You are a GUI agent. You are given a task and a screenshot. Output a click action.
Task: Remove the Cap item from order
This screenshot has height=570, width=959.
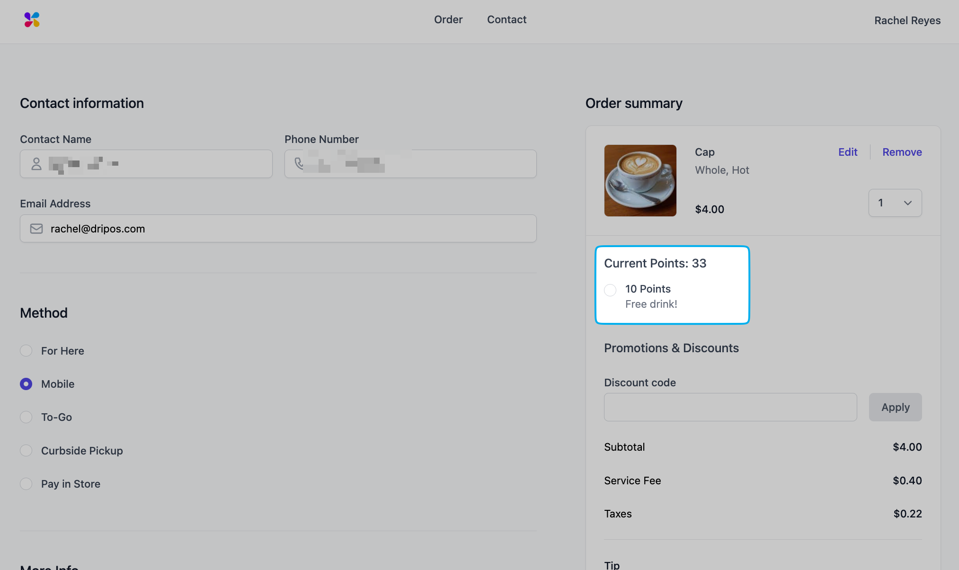[902, 152]
